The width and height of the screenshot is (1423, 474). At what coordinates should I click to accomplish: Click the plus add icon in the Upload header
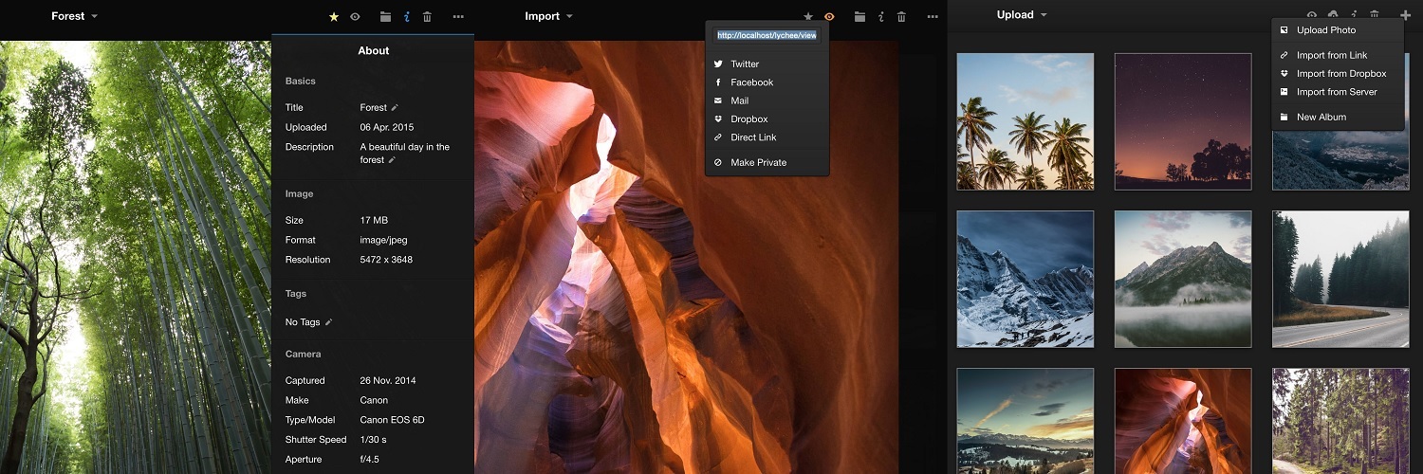tap(1405, 15)
